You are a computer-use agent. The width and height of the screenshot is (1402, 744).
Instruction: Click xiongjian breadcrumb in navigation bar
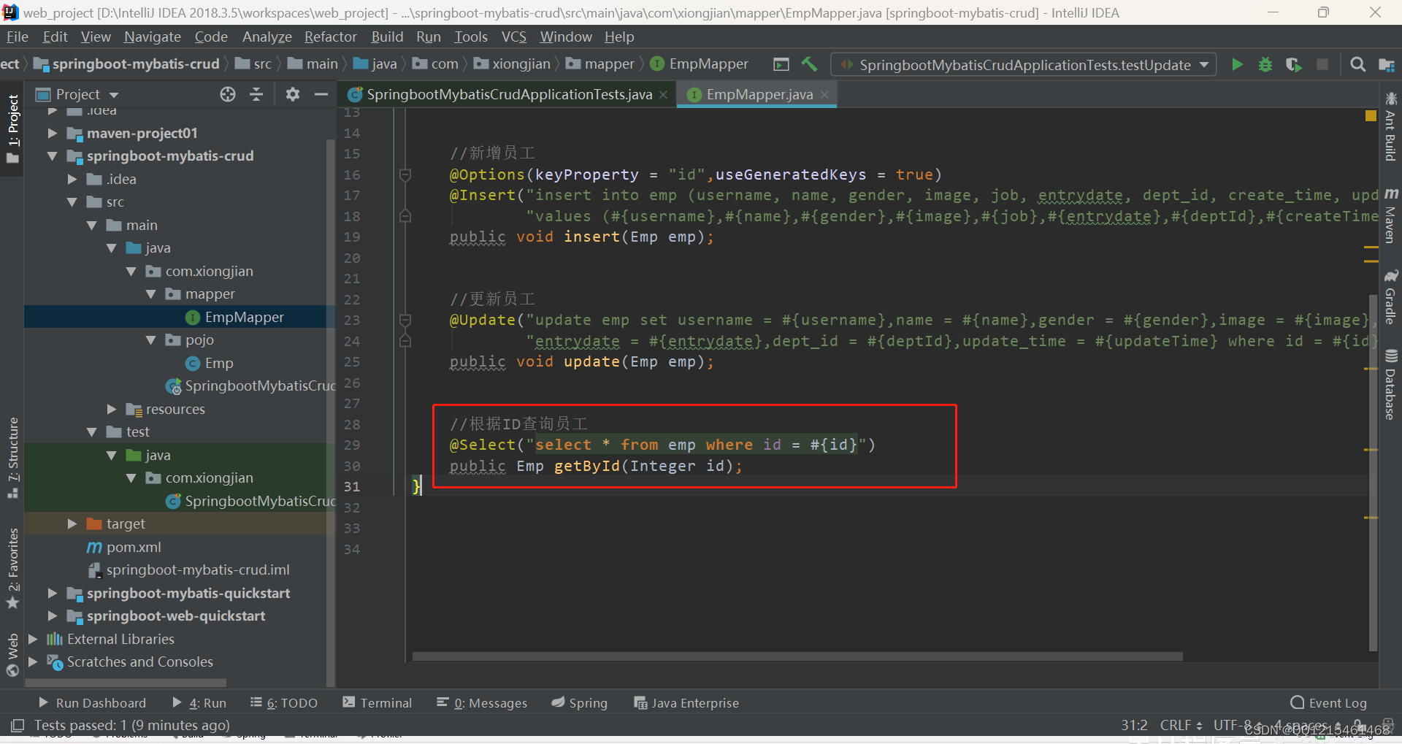[x=512, y=64]
